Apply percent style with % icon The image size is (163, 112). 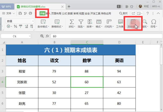point(15,26)
